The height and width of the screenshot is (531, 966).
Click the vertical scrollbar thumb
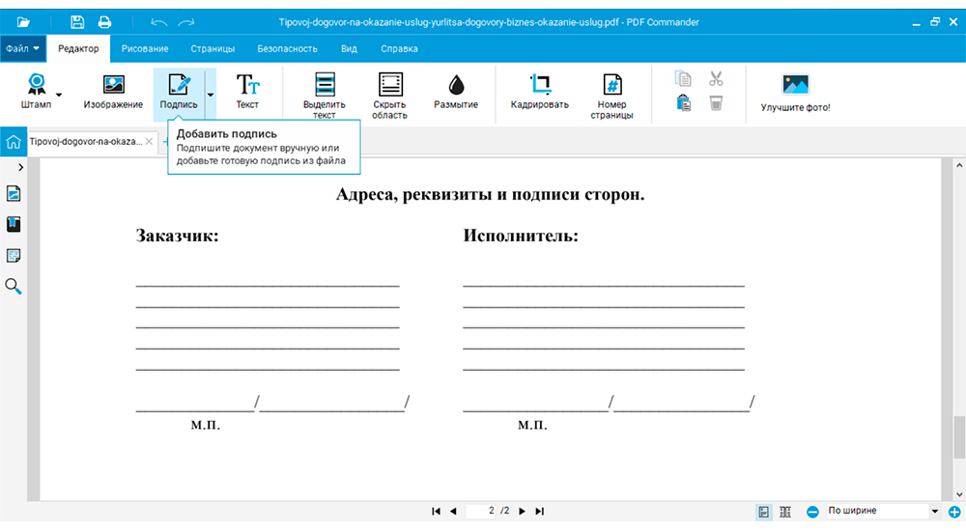tap(959, 437)
